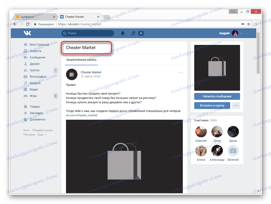Click the browser address bar URL
This screenshot has width=271, height=204.
pos(80,24)
